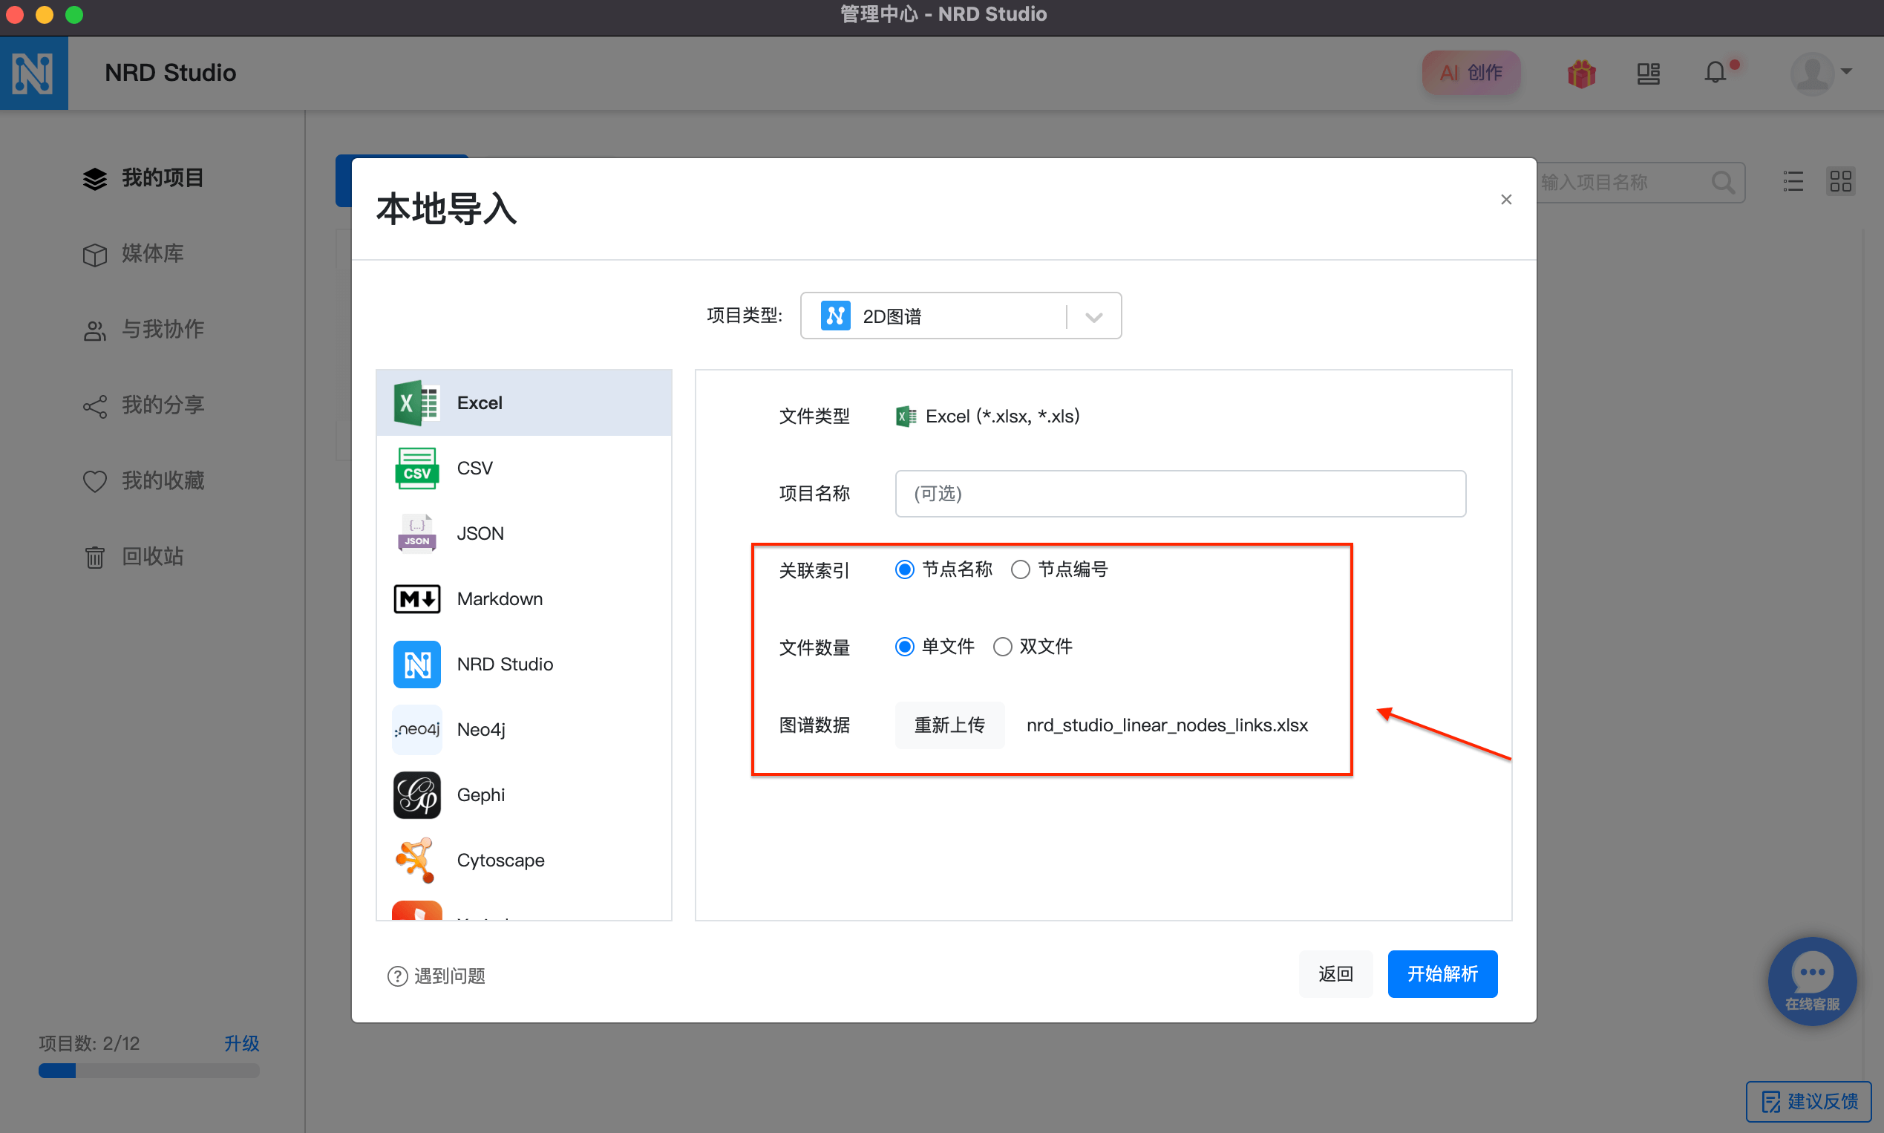Viewport: 1884px width, 1133px height.
Task: Open the online customer service chat
Action: (1811, 980)
